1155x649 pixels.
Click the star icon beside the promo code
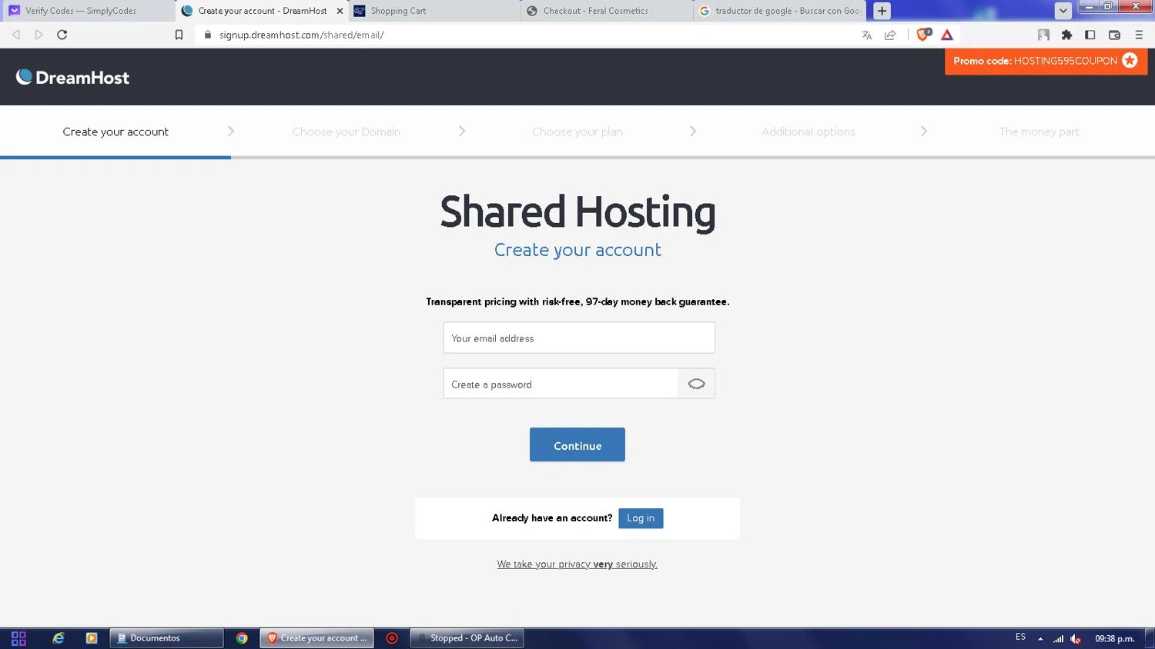1130,61
